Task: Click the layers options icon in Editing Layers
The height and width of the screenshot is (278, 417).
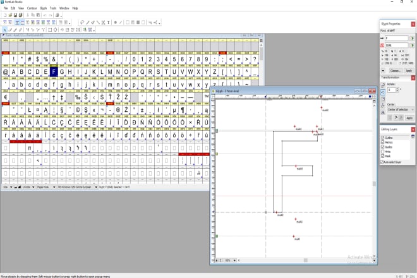Action: 413,136
